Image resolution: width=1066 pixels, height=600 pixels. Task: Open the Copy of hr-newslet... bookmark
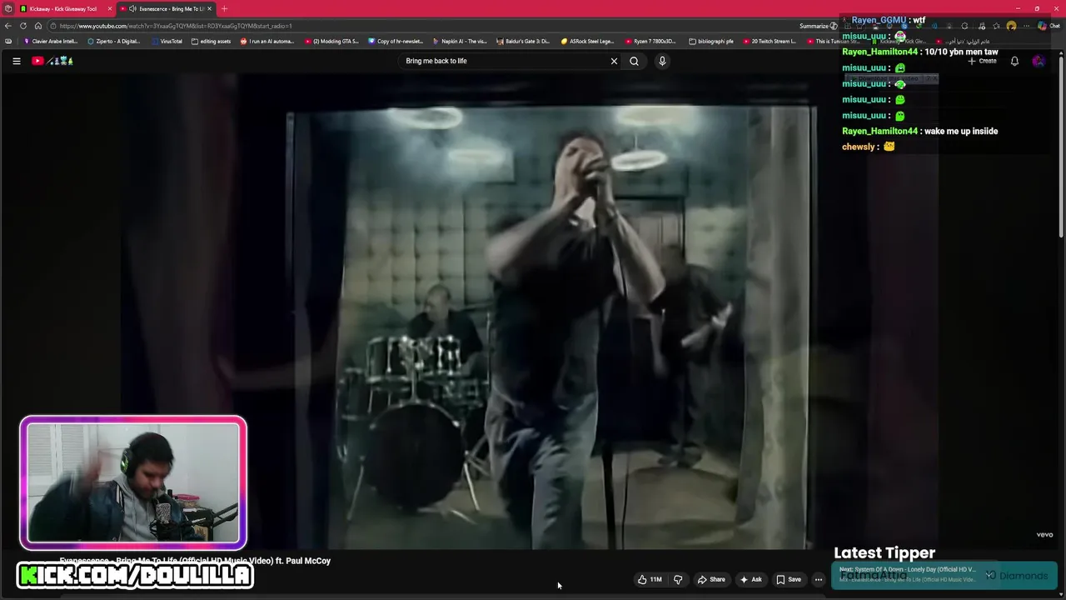pos(396,41)
